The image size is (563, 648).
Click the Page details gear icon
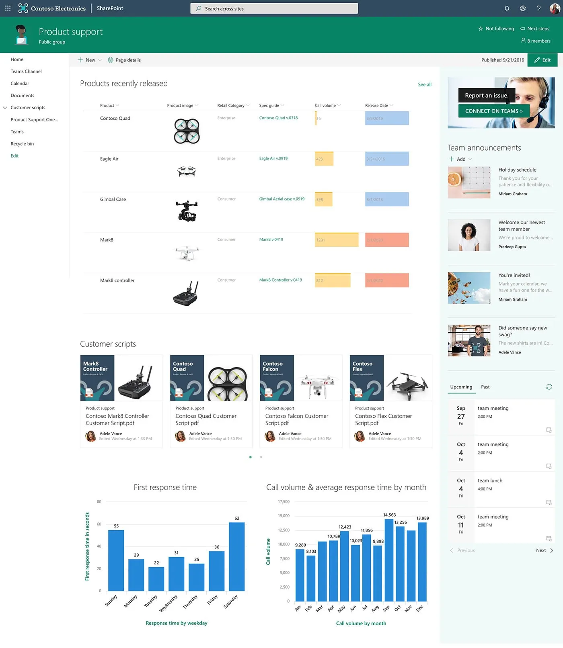click(111, 60)
